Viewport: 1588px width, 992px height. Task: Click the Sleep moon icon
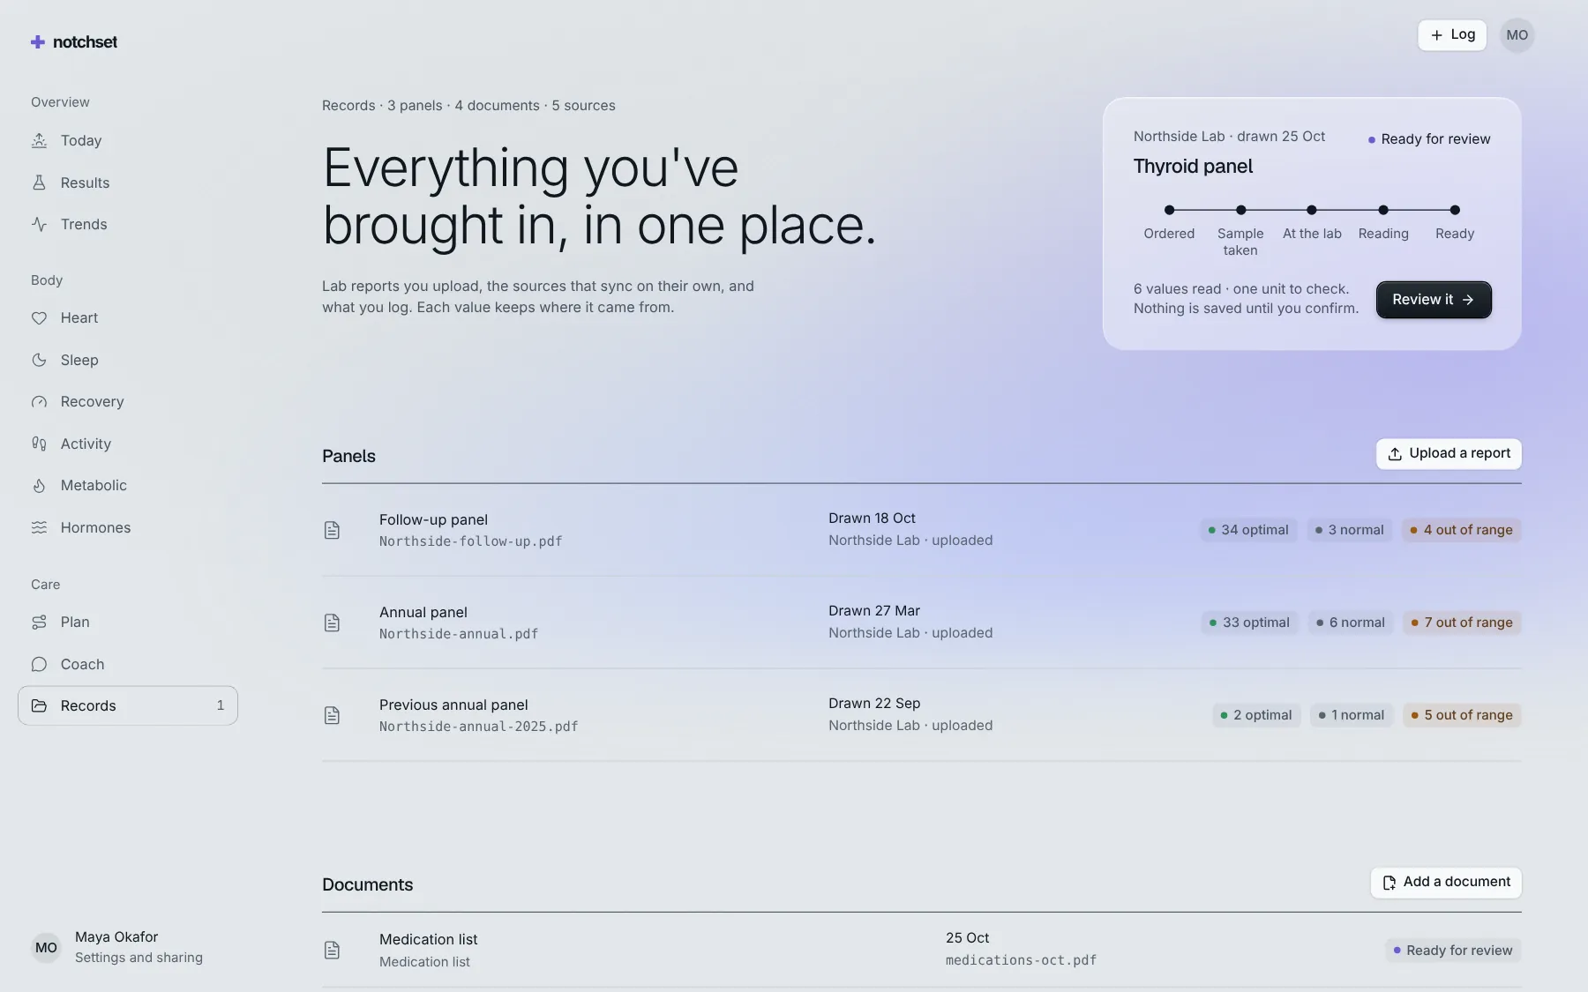39,360
